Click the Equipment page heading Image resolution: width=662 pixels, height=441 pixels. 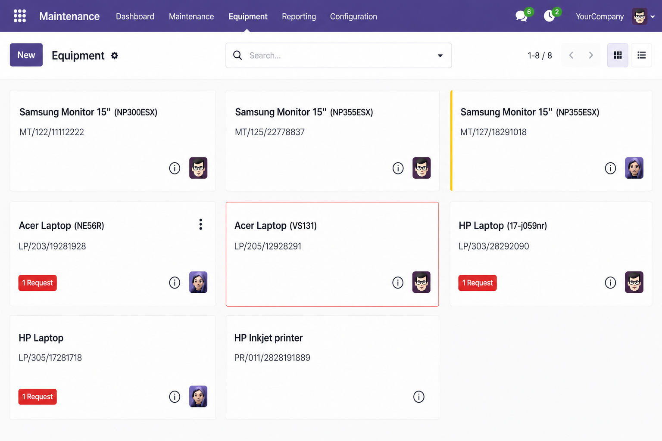click(x=78, y=56)
